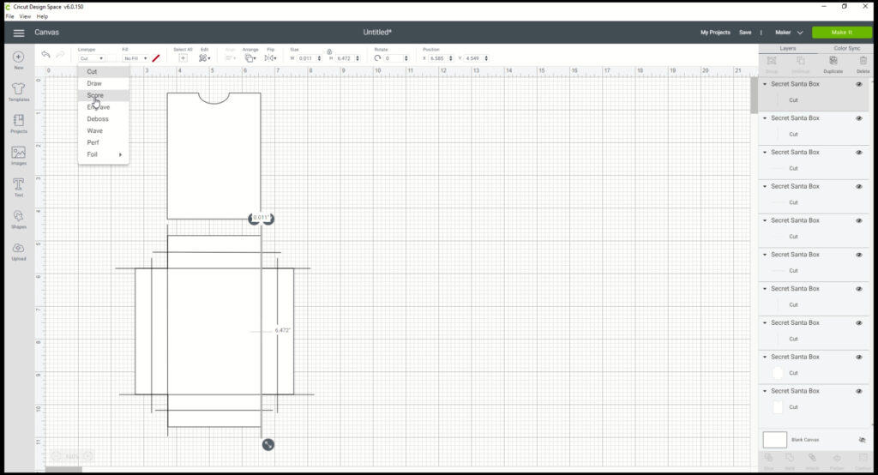Viewport: 878px width, 475px height.
Task: Toggle Blank Canvas visibility
Action: [863, 440]
